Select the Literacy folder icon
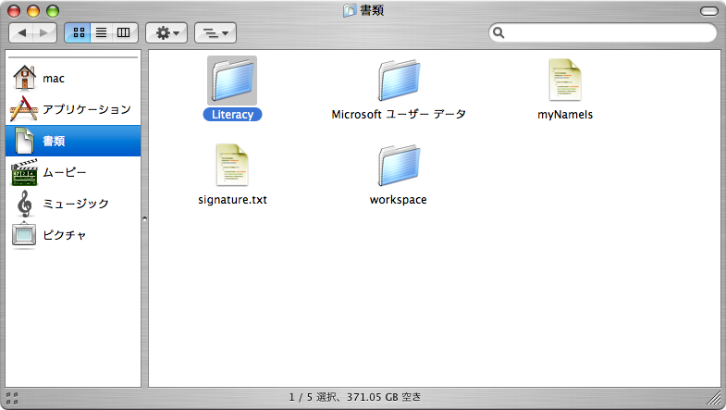 232,81
